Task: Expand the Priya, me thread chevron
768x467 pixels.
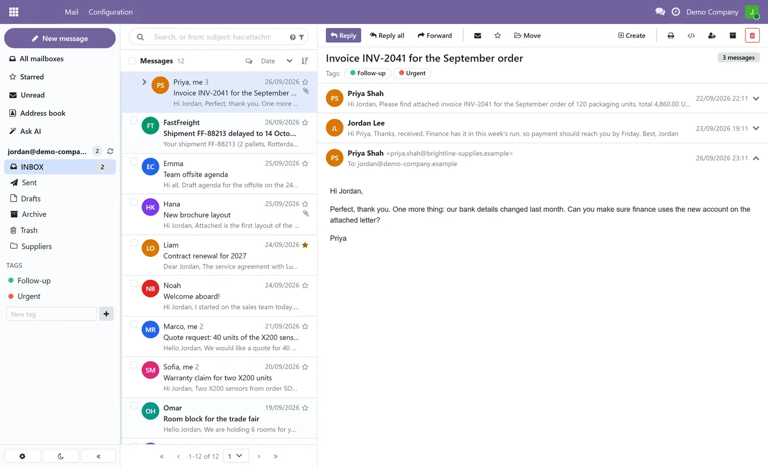Action: [144, 82]
